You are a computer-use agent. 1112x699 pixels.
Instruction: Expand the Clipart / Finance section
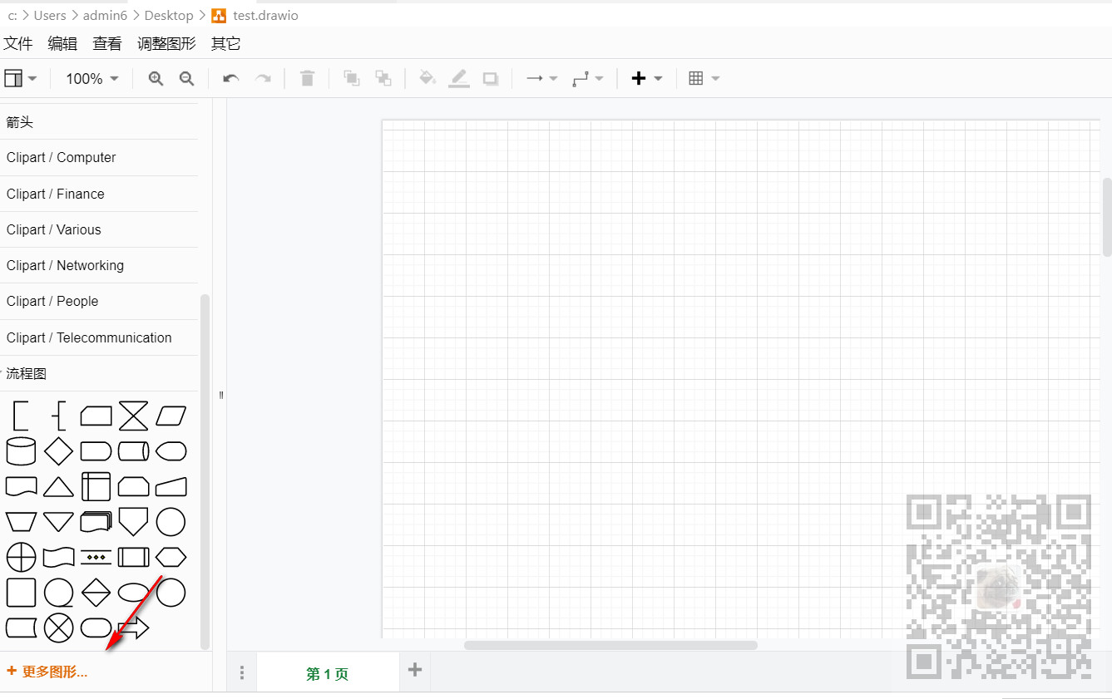(x=99, y=194)
